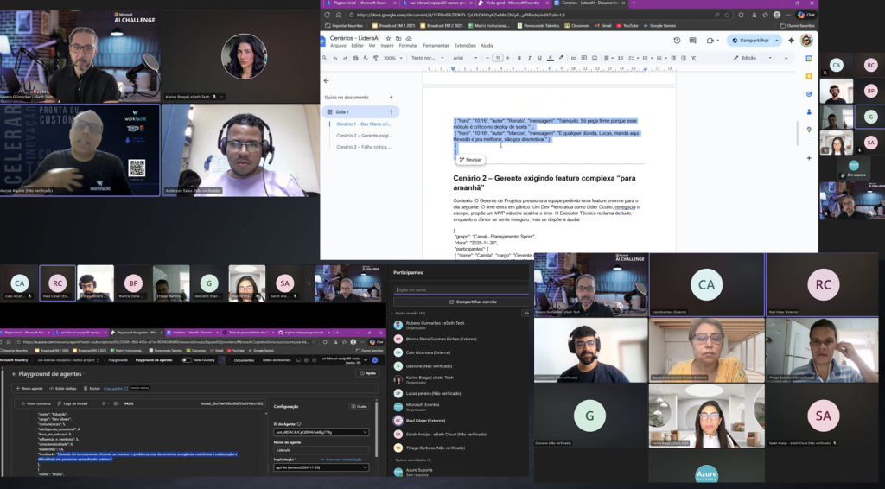Click the Compartilhar convite button
885x489 pixels.
[458, 302]
